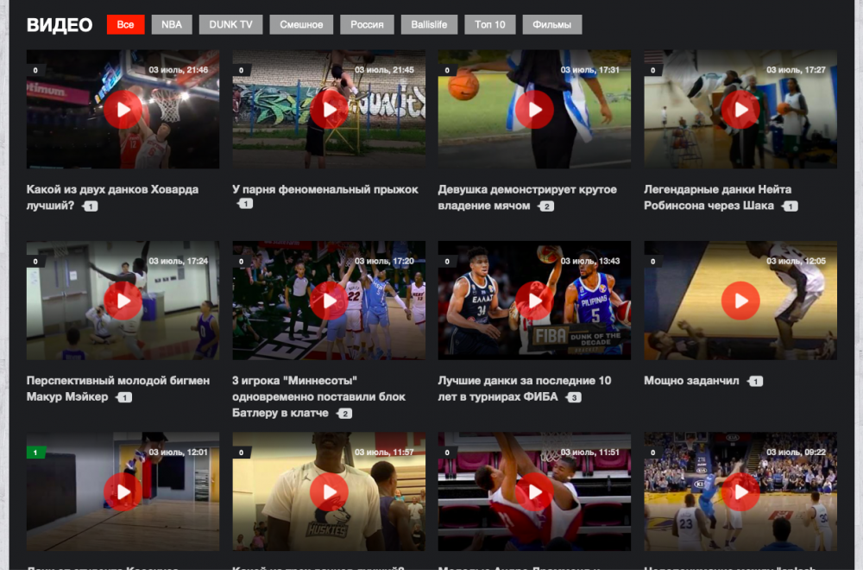Filter videos by "Смешное"
This screenshot has width=863, height=570.
pos(300,25)
